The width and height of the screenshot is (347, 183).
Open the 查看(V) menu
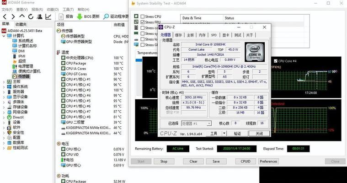pos(22,10)
